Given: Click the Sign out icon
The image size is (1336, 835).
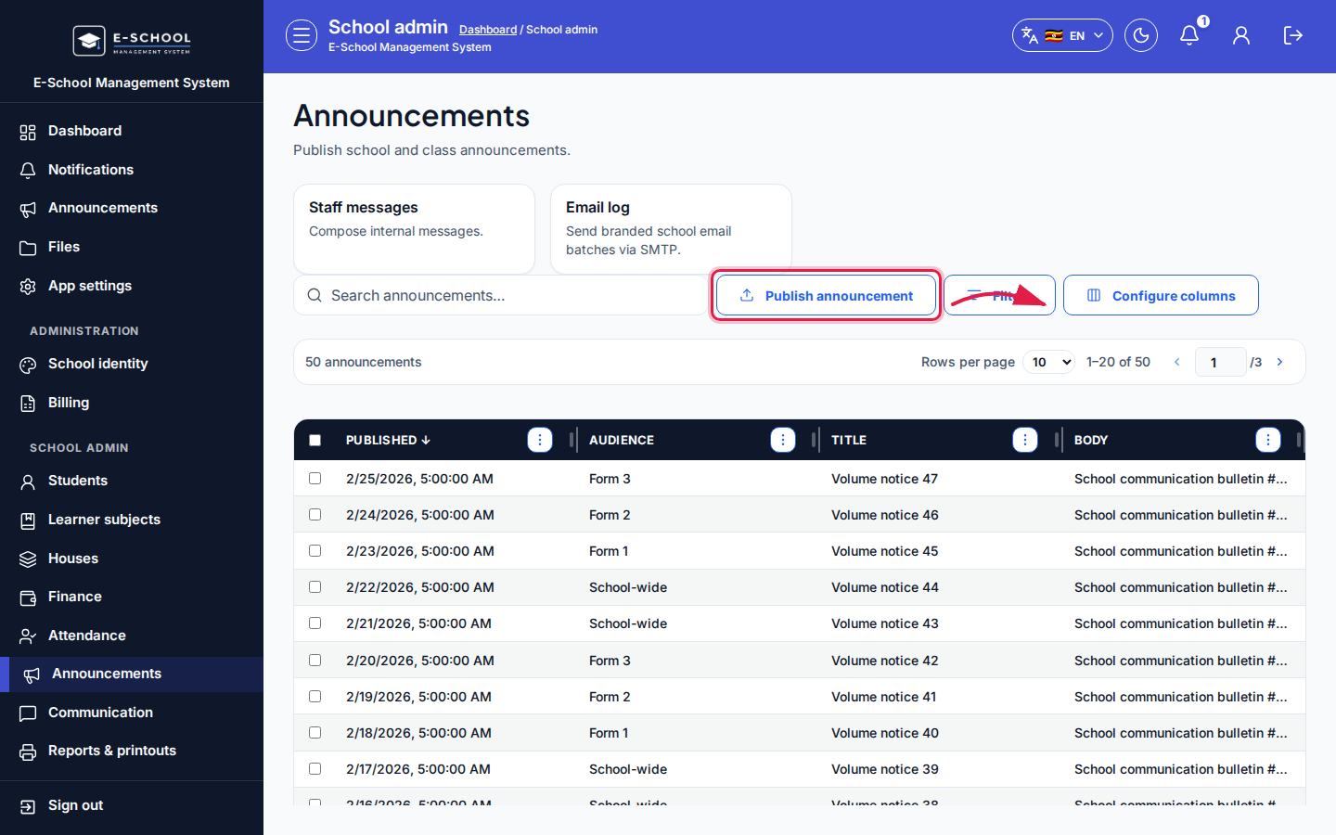Looking at the screenshot, I should point(28,806).
